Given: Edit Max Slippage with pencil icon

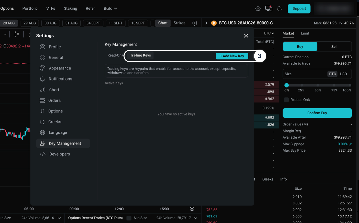Looking at the screenshot, I should 350,144.
